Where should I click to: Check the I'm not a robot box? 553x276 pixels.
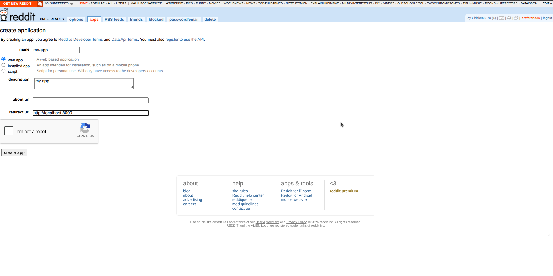(x=9, y=131)
